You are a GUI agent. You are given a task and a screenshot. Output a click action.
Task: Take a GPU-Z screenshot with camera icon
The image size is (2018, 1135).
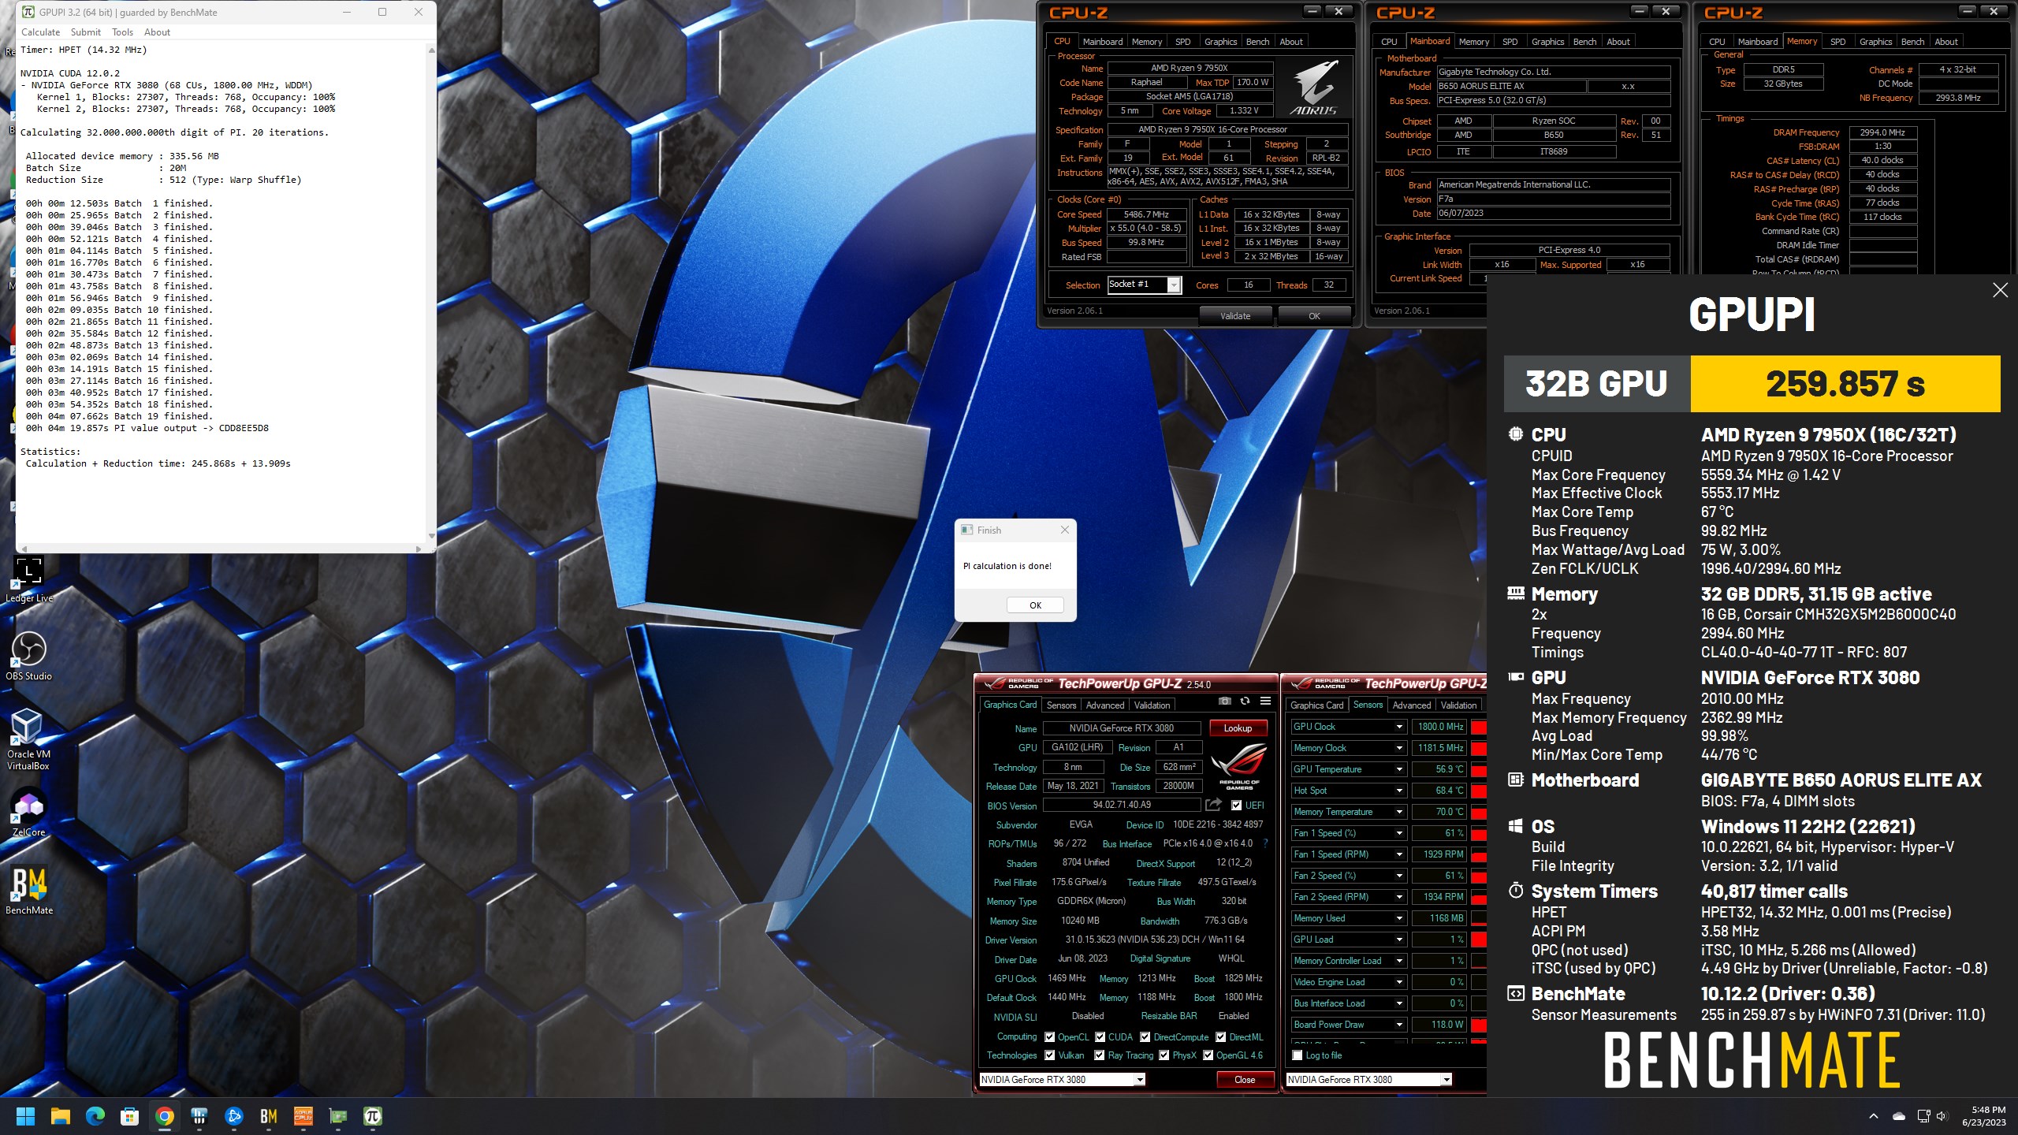click(x=1224, y=701)
